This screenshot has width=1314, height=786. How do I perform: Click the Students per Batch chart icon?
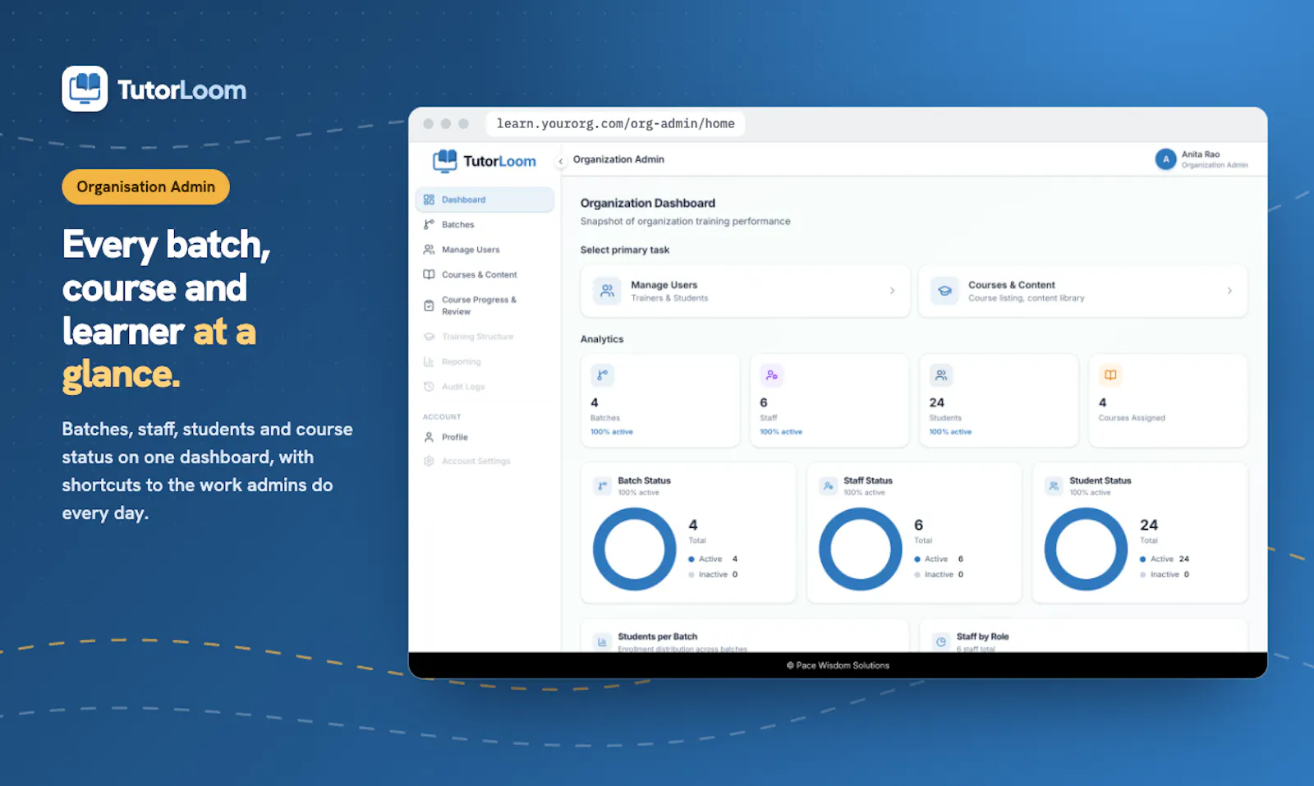tap(602, 641)
